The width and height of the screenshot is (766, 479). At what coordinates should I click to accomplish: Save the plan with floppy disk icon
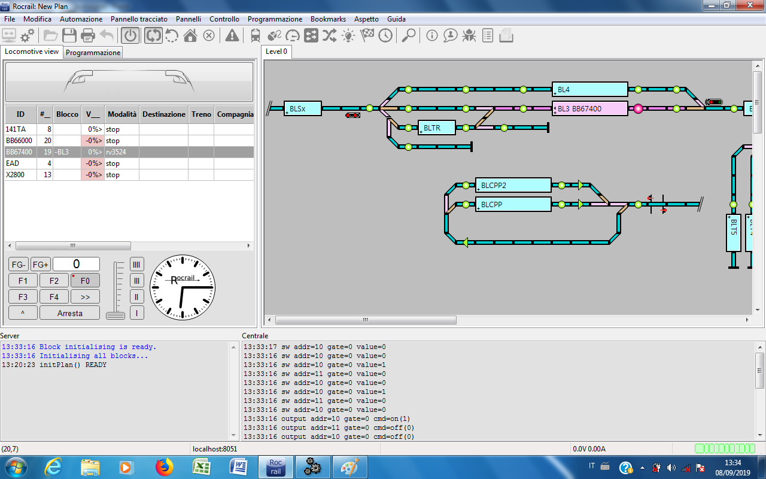(x=69, y=35)
